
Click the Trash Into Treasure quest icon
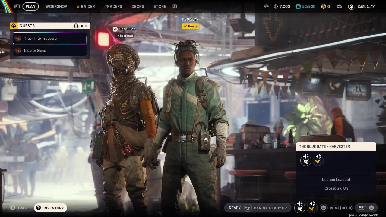18,38
